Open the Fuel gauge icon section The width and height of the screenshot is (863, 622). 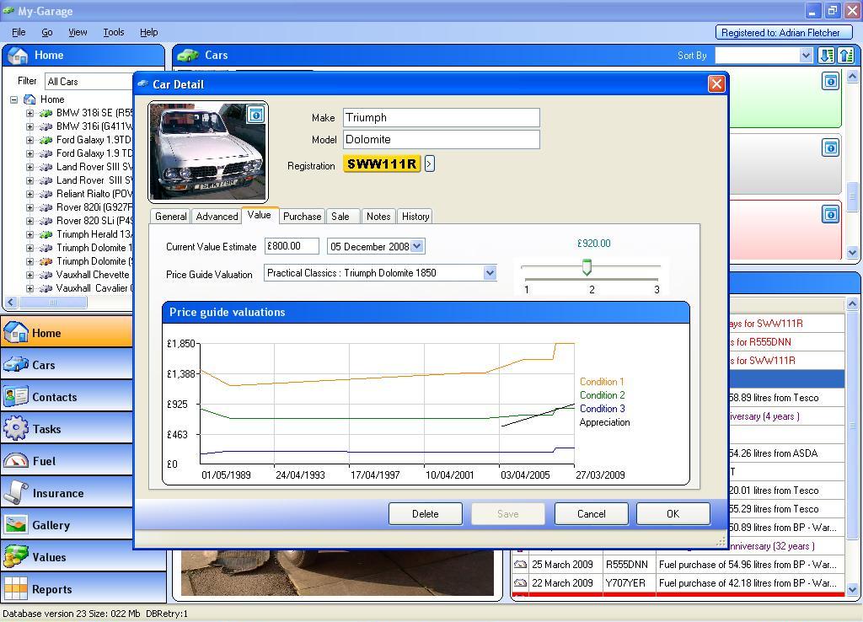15,460
